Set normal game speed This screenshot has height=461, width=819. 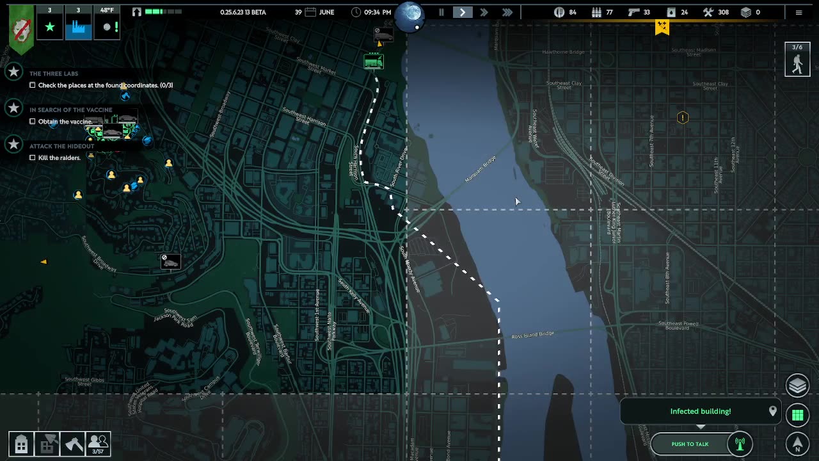(463, 12)
